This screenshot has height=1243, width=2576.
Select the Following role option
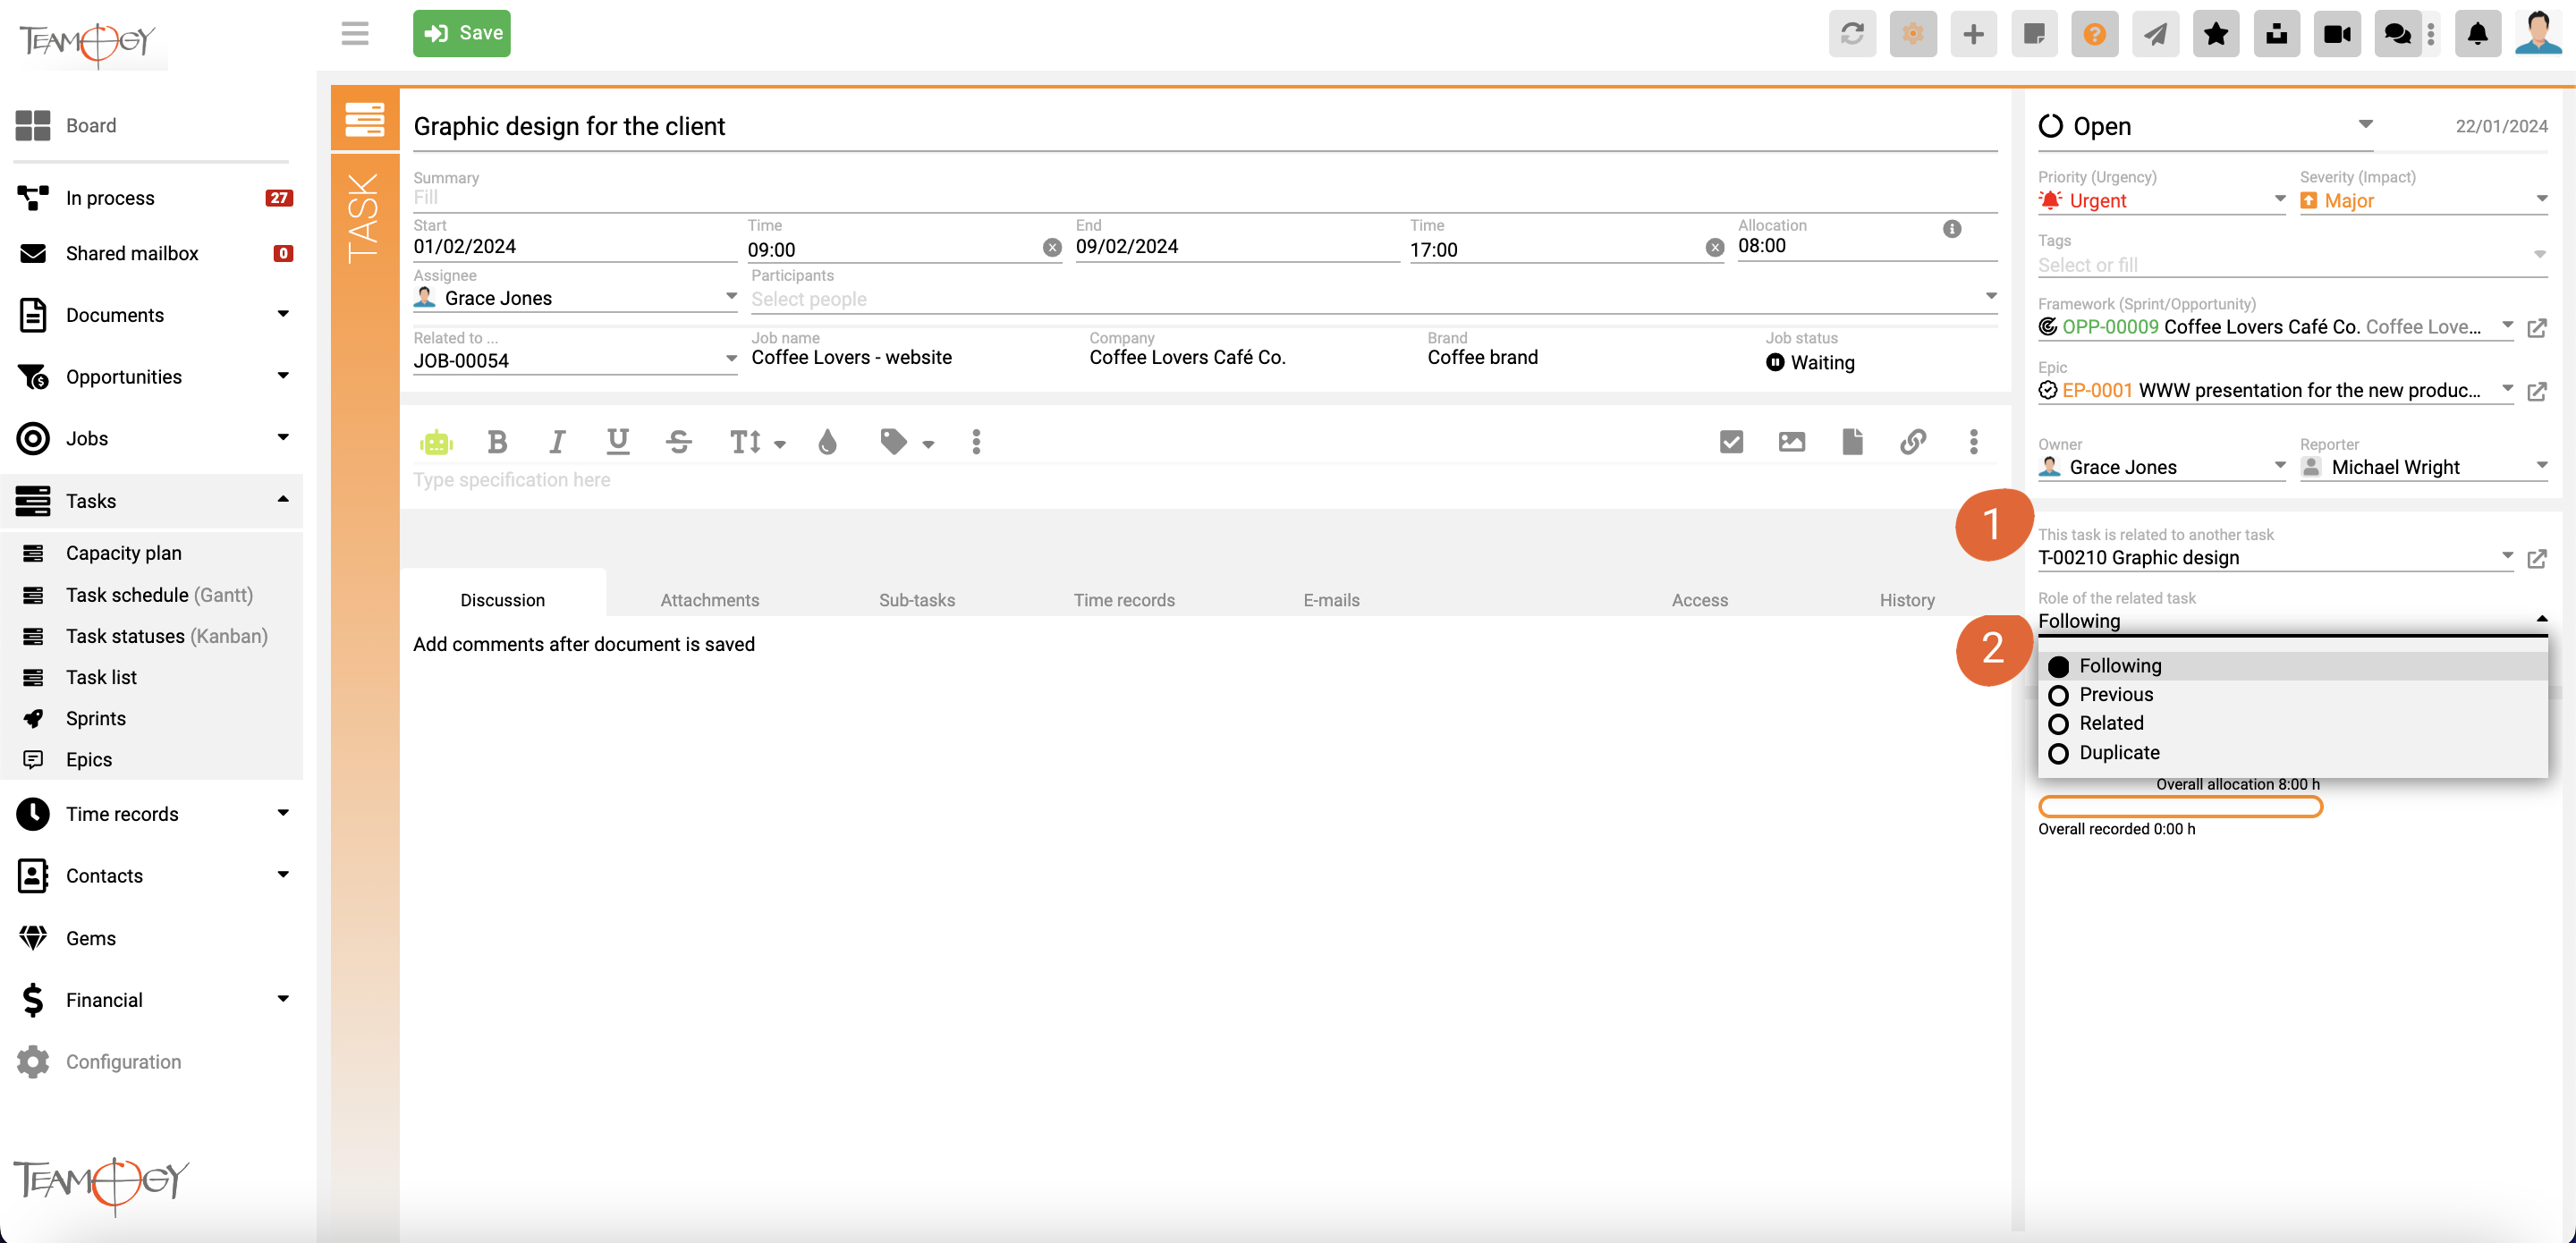click(x=2292, y=666)
